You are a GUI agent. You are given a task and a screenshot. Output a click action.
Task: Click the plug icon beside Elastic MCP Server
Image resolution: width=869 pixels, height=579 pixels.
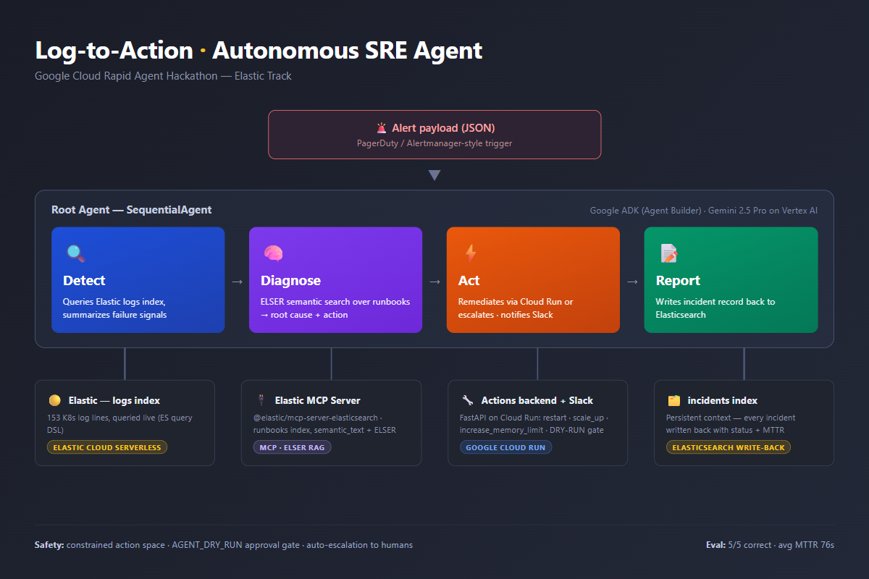point(260,400)
